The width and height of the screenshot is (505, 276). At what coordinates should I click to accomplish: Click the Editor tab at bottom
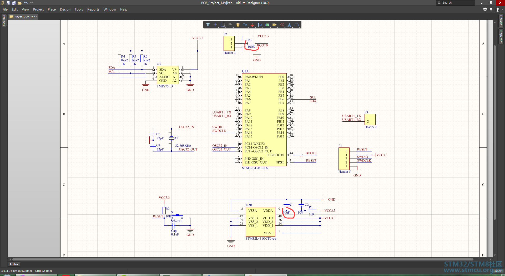pyautogui.click(x=14, y=264)
